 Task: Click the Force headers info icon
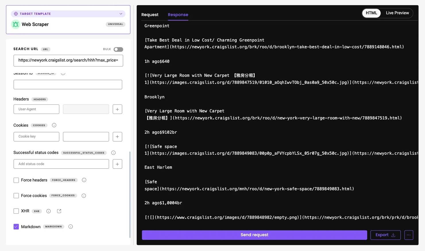(84, 180)
